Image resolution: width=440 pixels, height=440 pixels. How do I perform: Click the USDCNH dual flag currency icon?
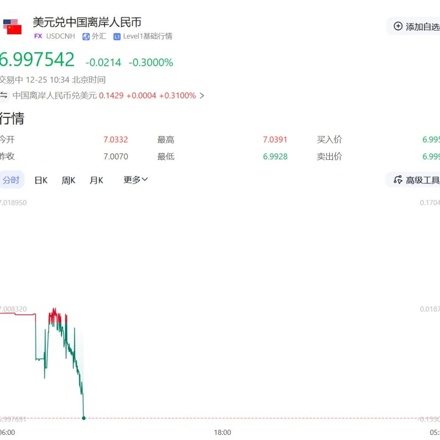tap(12, 27)
